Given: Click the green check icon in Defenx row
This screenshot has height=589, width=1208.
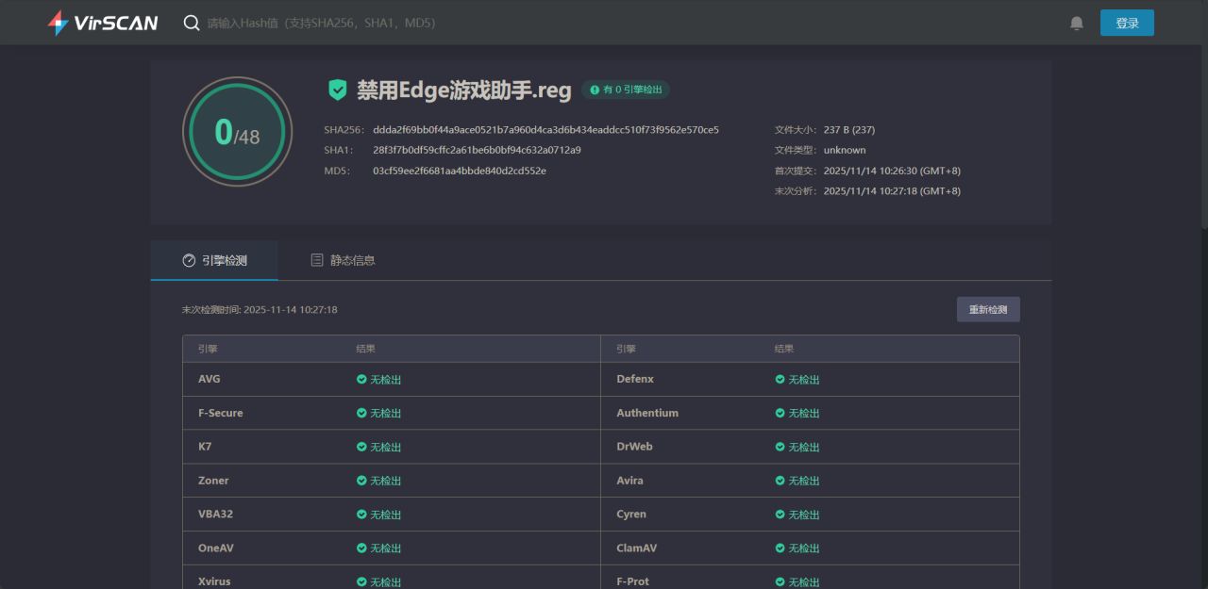Looking at the screenshot, I should (780, 379).
